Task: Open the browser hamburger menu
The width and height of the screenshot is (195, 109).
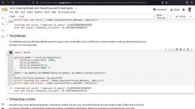Action: (192, 2)
